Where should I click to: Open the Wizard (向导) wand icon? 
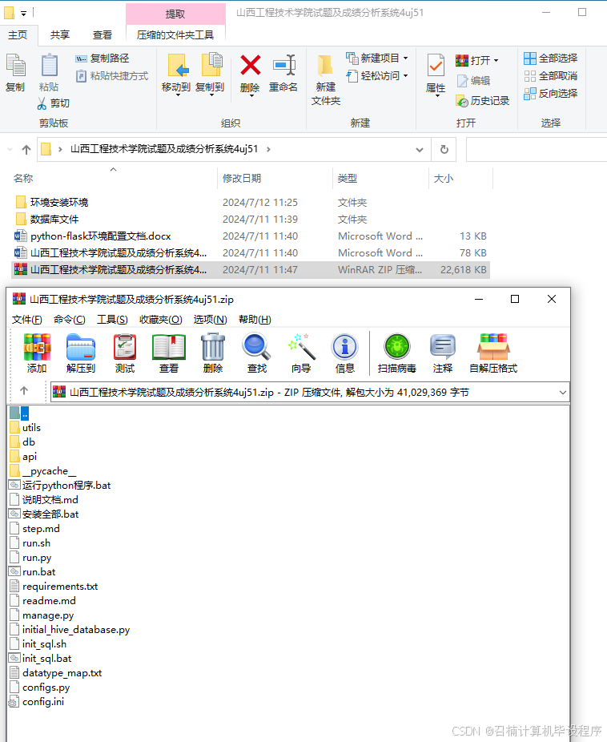301,353
